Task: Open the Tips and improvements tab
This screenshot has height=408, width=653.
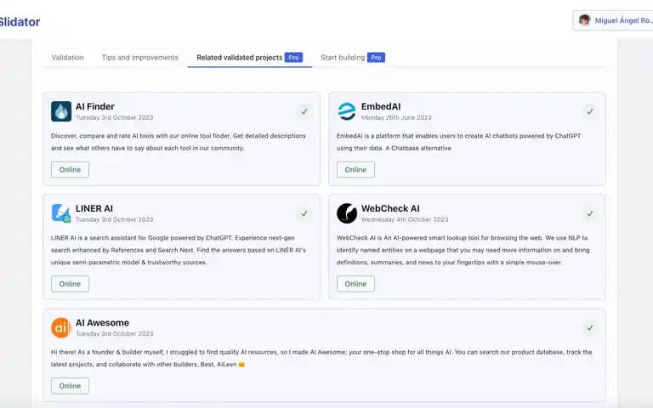Action: click(x=140, y=58)
